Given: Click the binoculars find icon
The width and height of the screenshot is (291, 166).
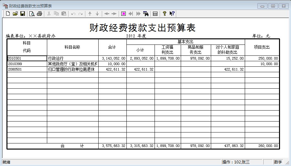Looking at the screenshot, I should [146, 14].
